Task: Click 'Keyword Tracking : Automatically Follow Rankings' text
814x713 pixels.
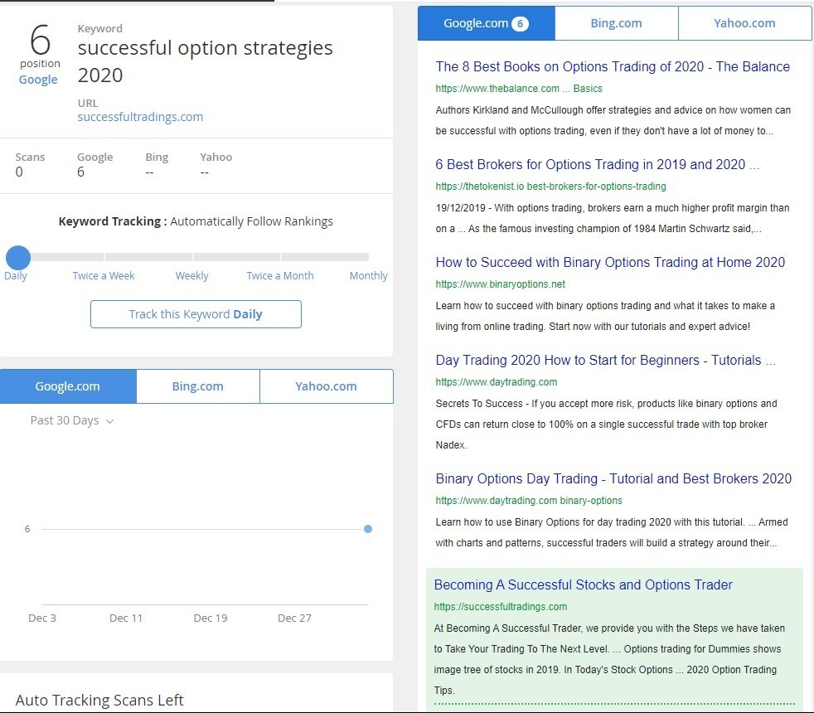Action: (196, 221)
